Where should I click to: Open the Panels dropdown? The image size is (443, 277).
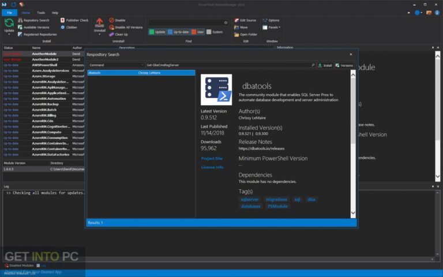click(x=271, y=28)
